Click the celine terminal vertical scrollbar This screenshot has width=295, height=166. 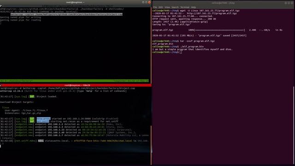tap(294, 125)
